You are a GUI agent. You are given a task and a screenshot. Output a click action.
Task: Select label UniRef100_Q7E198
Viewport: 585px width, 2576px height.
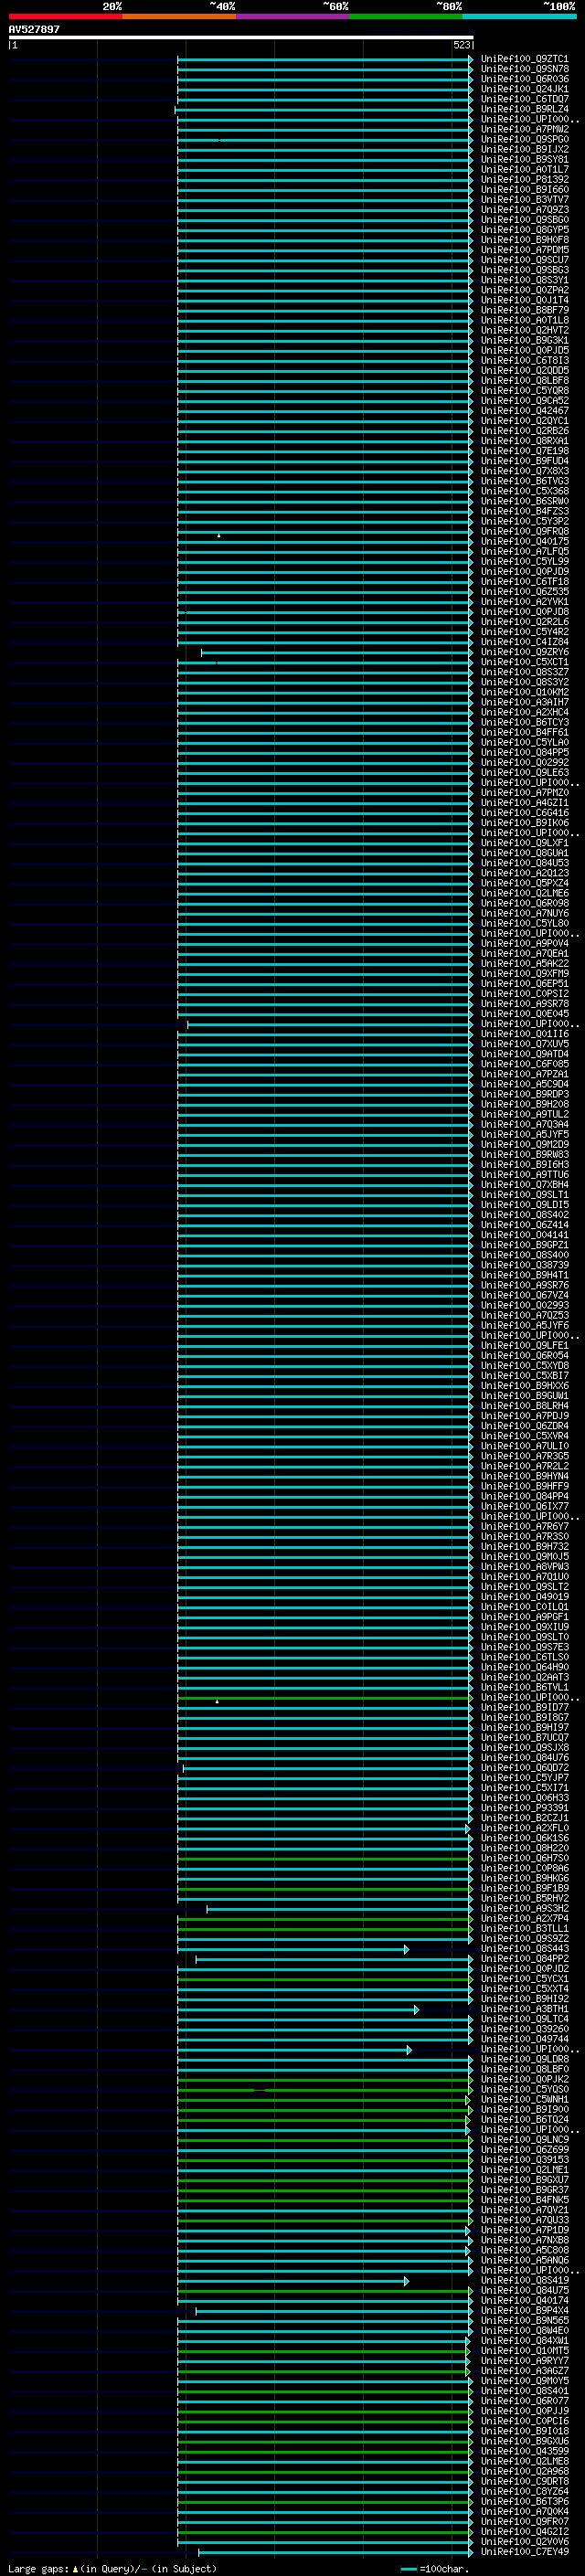click(525, 451)
